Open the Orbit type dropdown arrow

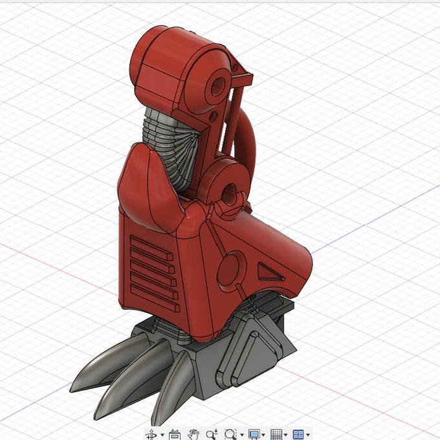(162, 435)
